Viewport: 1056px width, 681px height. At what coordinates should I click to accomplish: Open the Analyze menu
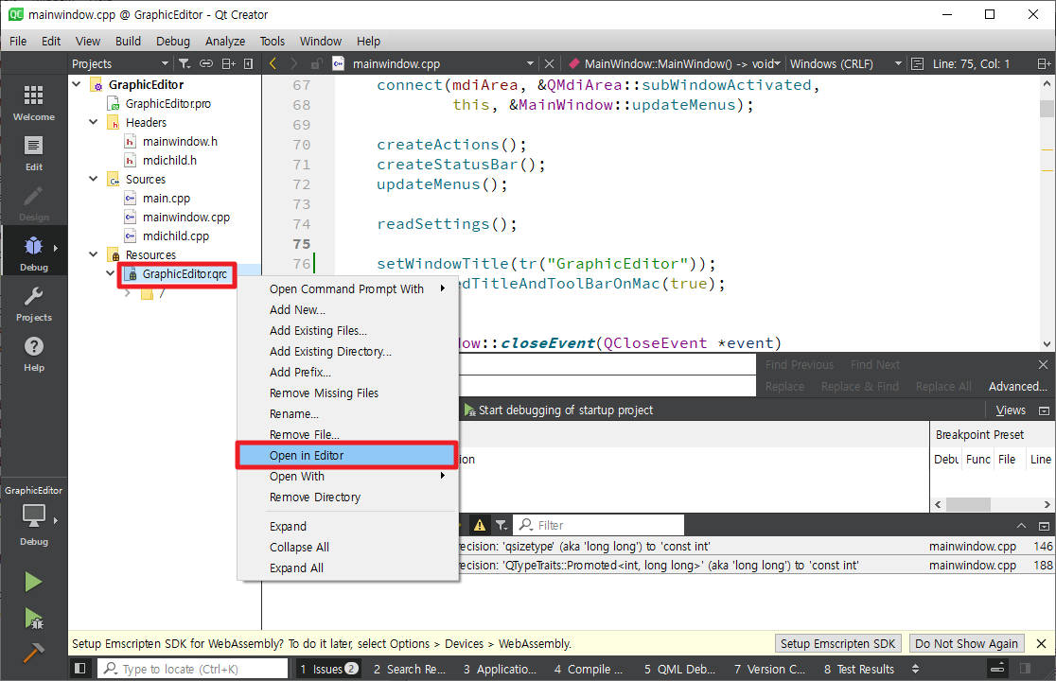(x=225, y=41)
